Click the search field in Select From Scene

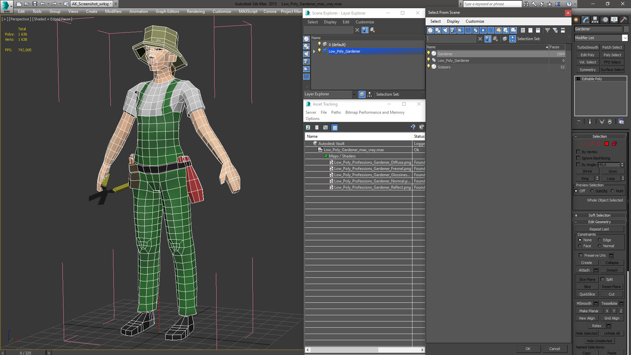pos(452,39)
